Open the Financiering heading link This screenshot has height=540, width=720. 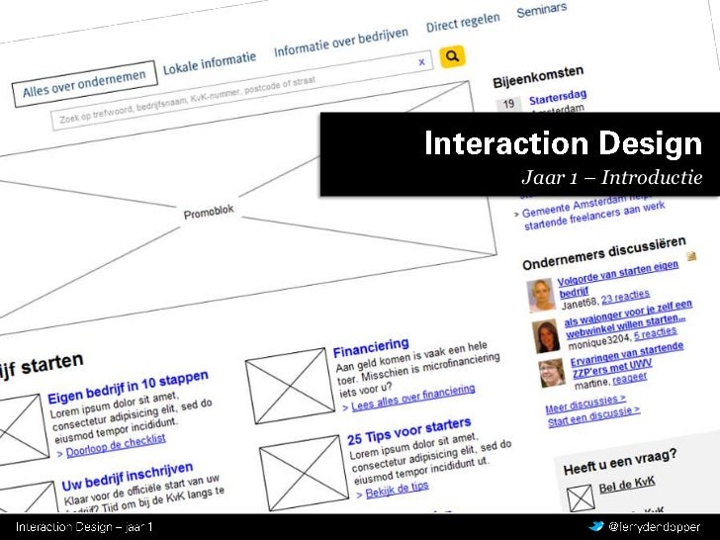(x=371, y=347)
